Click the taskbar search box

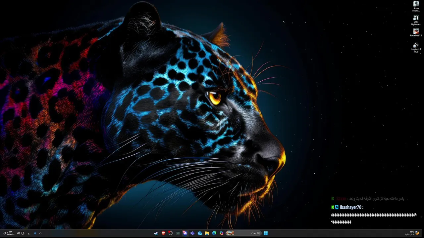click(243, 233)
